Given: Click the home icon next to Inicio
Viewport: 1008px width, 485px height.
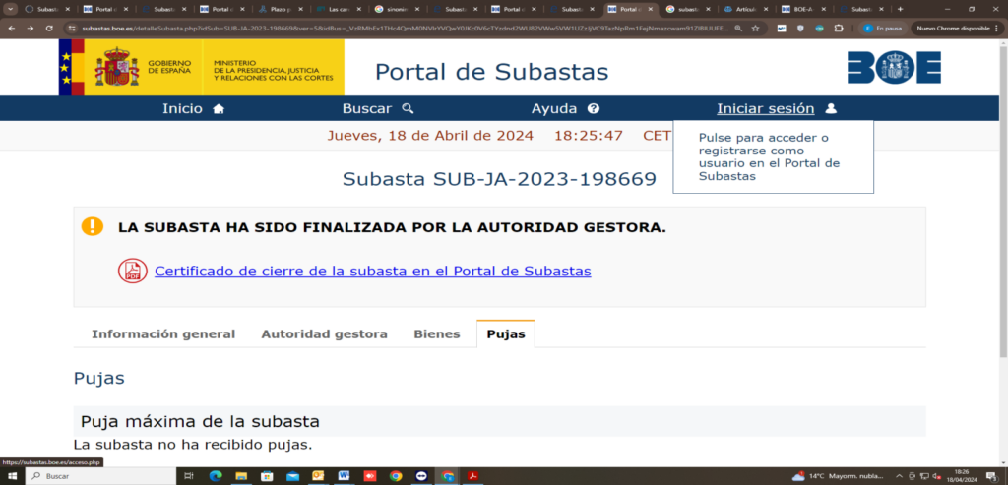Looking at the screenshot, I should (x=219, y=109).
